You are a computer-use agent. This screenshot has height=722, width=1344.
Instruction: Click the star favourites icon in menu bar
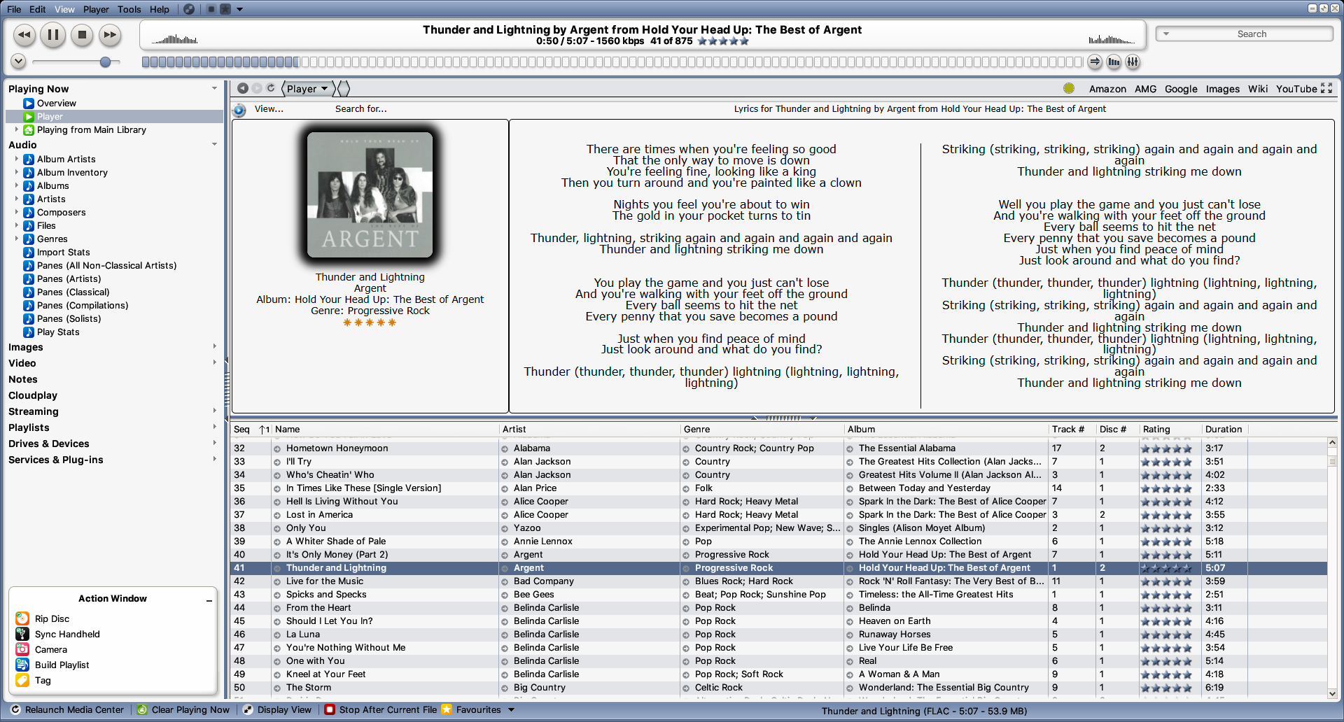(225, 9)
